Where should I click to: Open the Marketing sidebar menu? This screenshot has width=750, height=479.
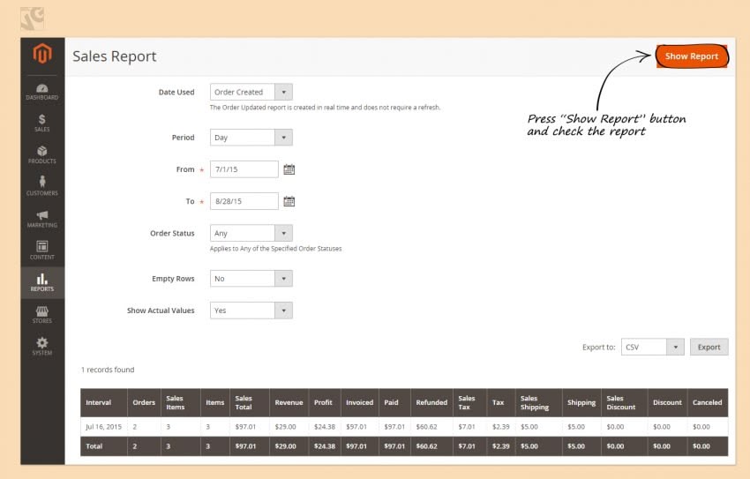[x=42, y=219]
